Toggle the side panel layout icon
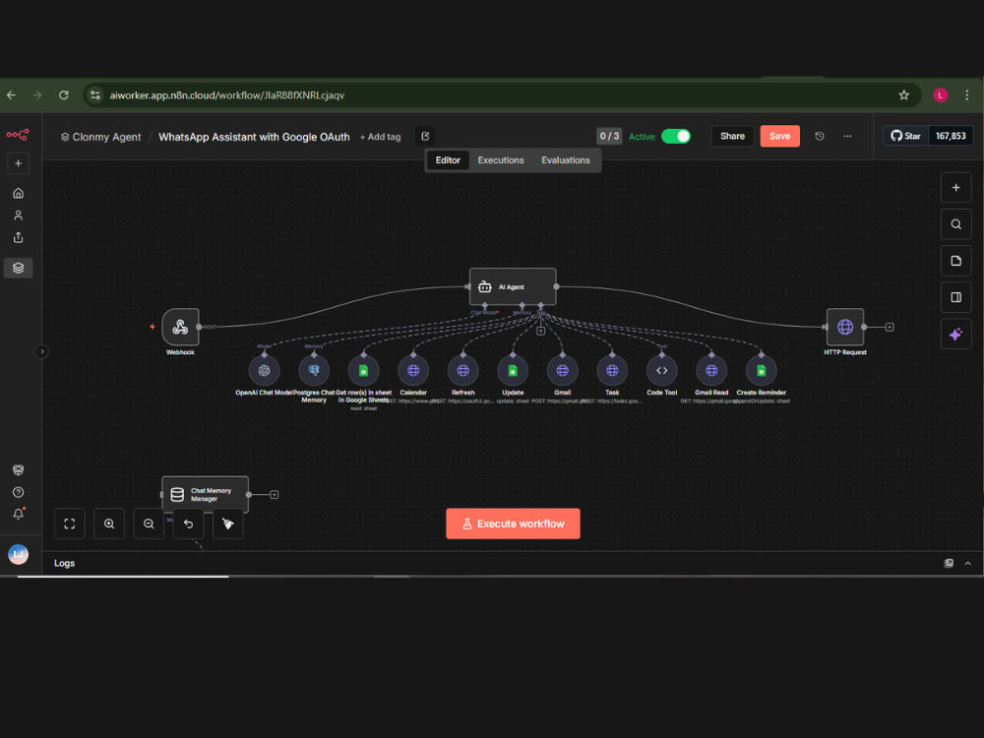Screen dimensions: 984x738 pos(955,297)
